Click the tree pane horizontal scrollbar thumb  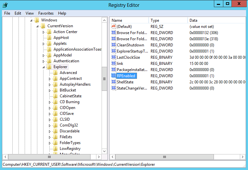click(49, 157)
